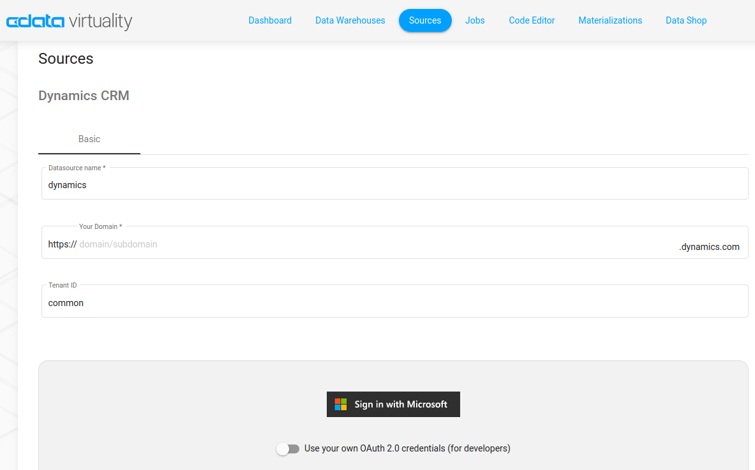
Task: Open the Dashboard page
Action: pyautogui.click(x=270, y=20)
